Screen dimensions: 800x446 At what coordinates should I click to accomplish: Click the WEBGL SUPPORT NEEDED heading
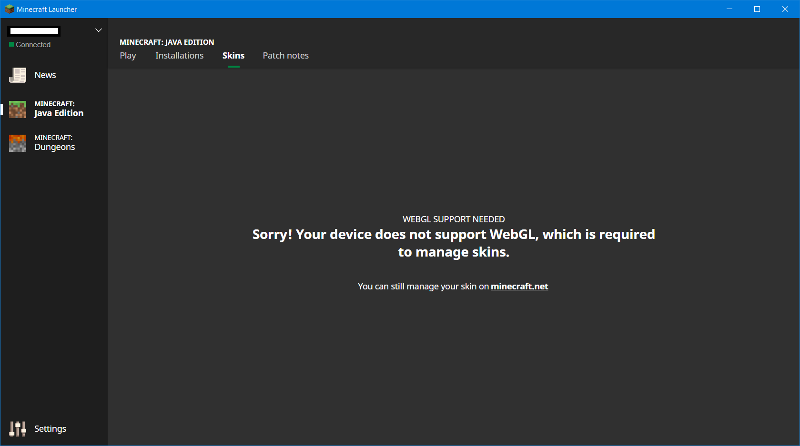454,219
